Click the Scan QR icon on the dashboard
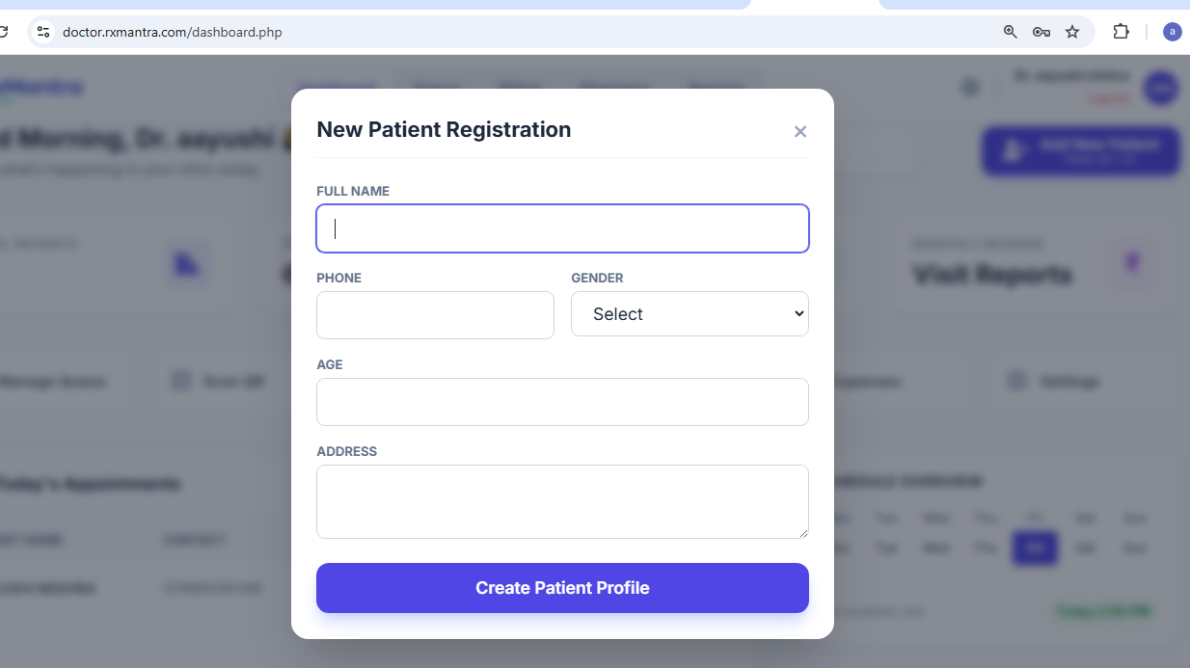Screen dimensions: 1190x668 pyautogui.click(x=181, y=381)
